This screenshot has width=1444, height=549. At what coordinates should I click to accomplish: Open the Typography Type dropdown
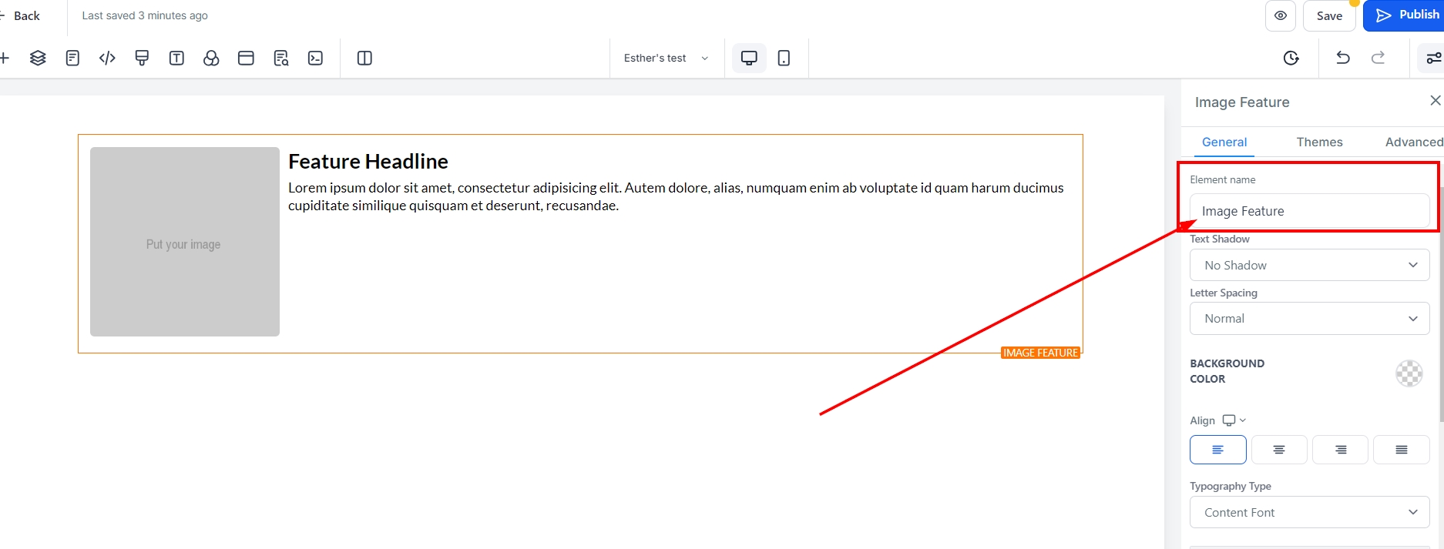pyautogui.click(x=1309, y=512)
